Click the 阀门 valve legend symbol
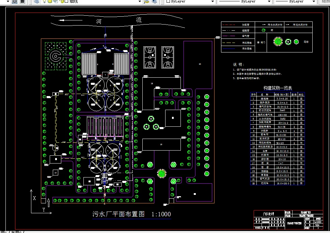The height and width of the screenshot is (233, 330). pyautogui.click(x=258, y=42)
